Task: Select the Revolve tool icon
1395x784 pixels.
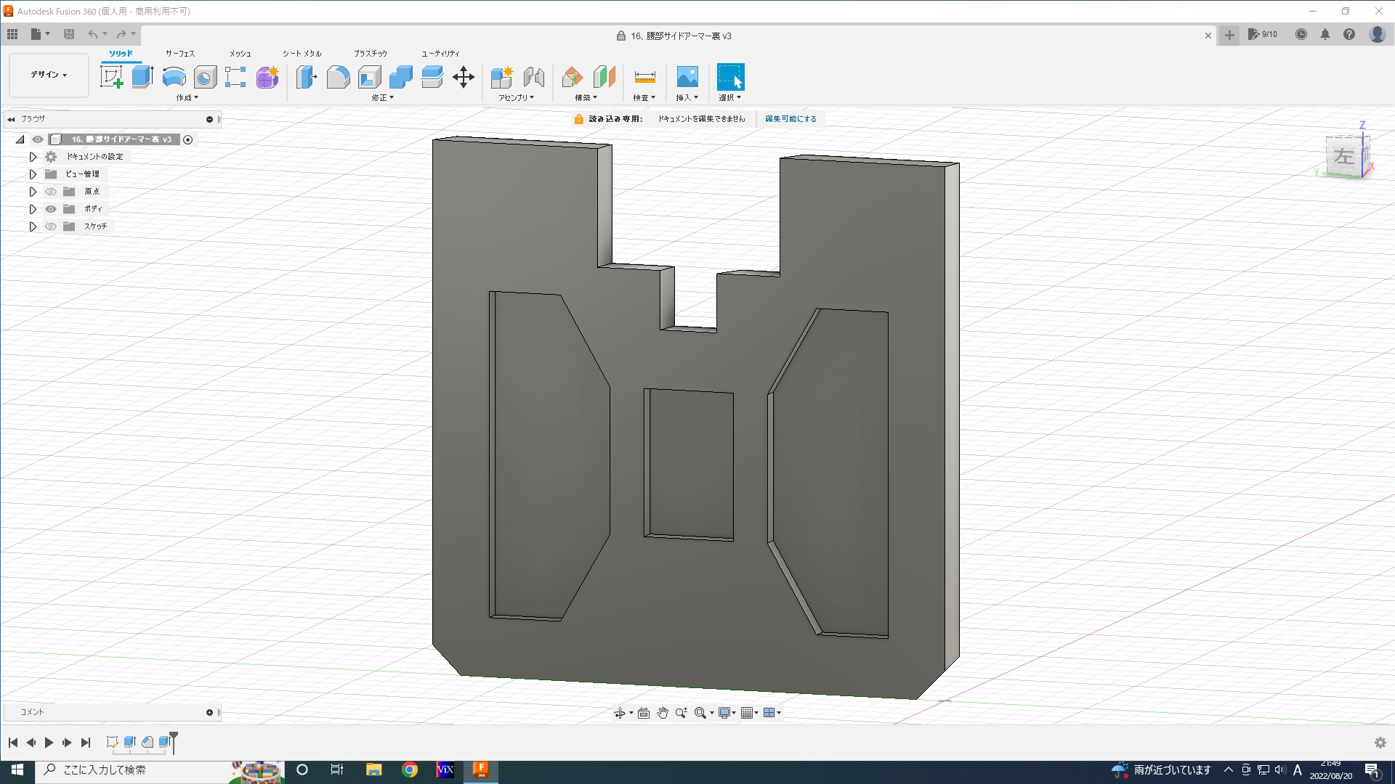Action: pos(174,77)
